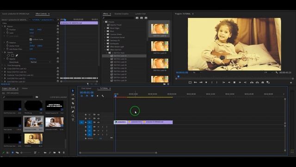
Task: Open Program monitor settings wrench
Action: [277, 72]
